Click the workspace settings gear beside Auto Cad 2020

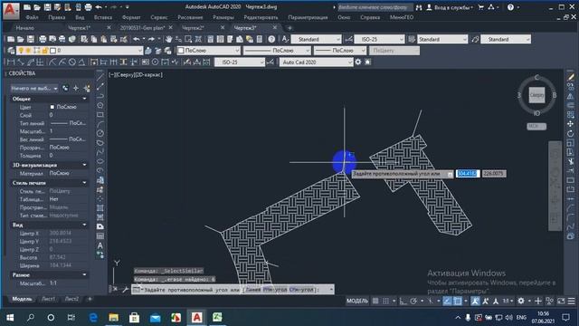point(358,62)
